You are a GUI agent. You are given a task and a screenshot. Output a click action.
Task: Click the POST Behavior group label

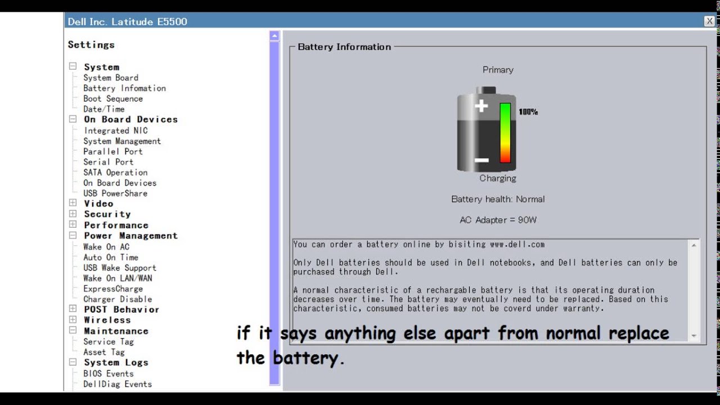121,309
